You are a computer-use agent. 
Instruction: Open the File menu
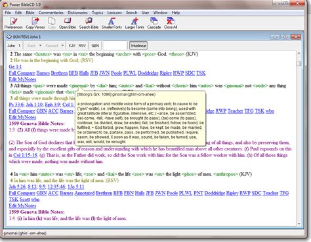(x=8, y=12)
